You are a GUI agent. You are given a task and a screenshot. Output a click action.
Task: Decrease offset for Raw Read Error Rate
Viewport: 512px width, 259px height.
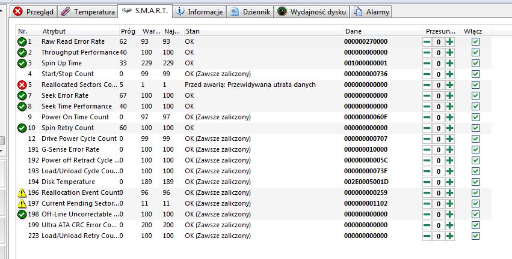click(427, 41)
